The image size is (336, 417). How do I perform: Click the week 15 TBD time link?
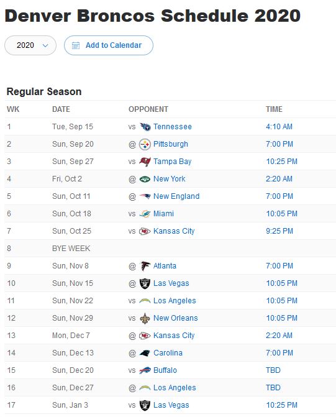(273, 370)
